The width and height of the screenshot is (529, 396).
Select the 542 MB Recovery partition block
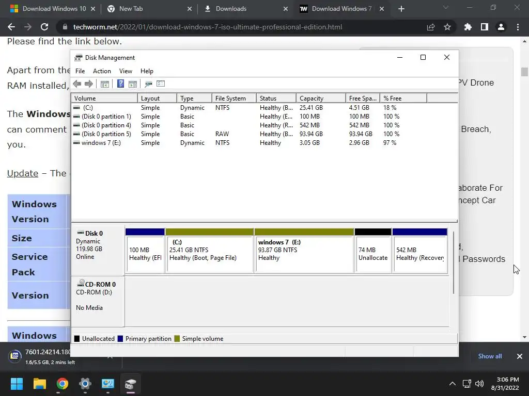pyautogui.click(x=420, y=251)
